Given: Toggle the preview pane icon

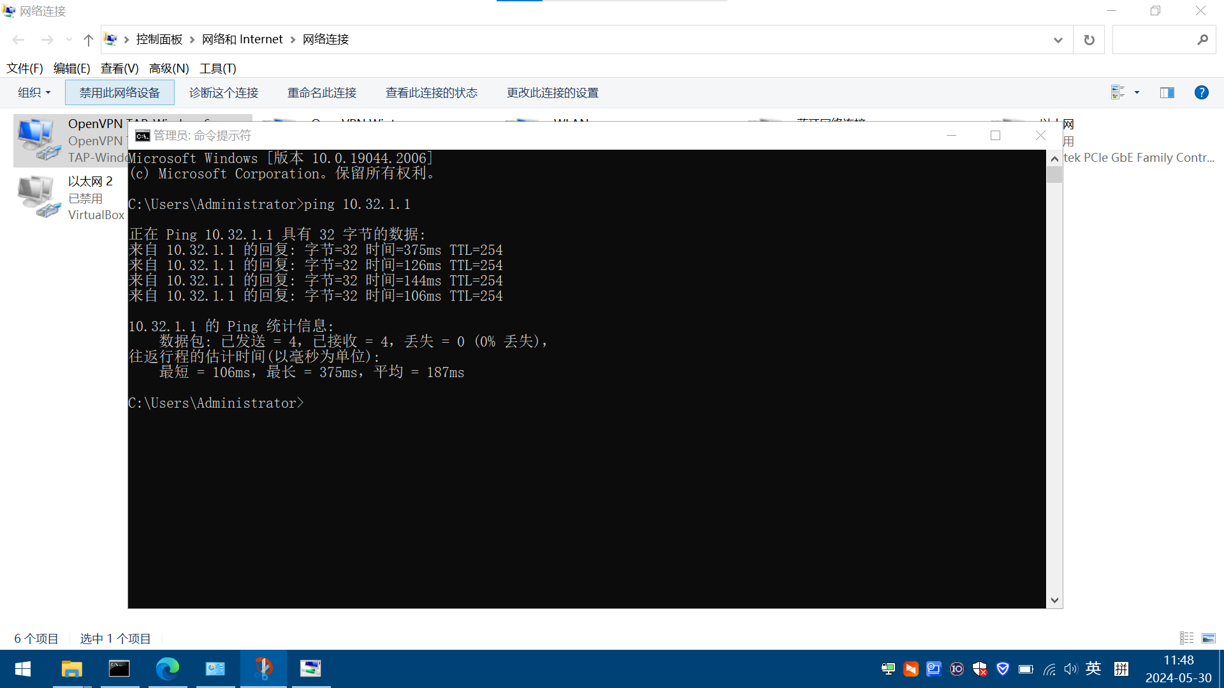Looking at the screenshot, I should click(x=1167, y=92).
